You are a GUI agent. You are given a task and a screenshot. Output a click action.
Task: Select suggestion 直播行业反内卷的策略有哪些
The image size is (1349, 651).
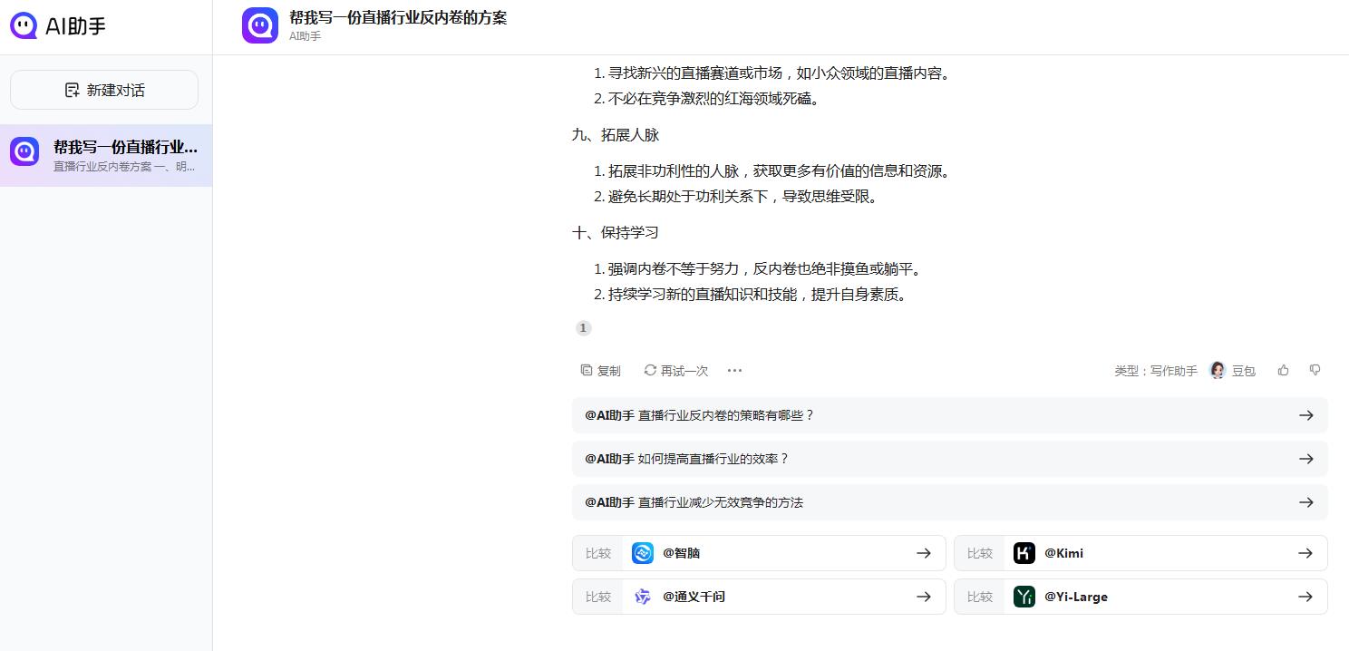pyautogui.click(x=949, y=415)
